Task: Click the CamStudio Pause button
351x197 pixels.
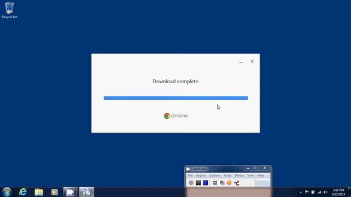Action: click(198, 183)
